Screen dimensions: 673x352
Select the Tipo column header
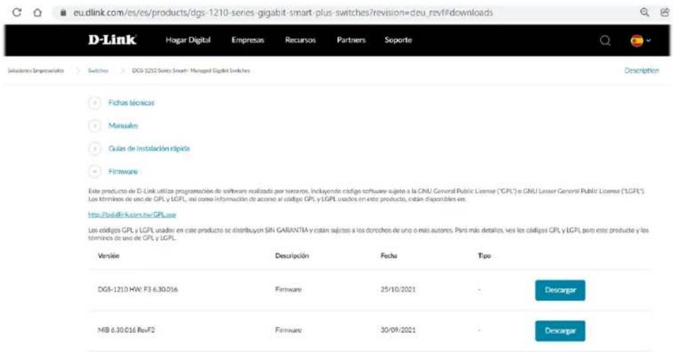pos(484,256)
